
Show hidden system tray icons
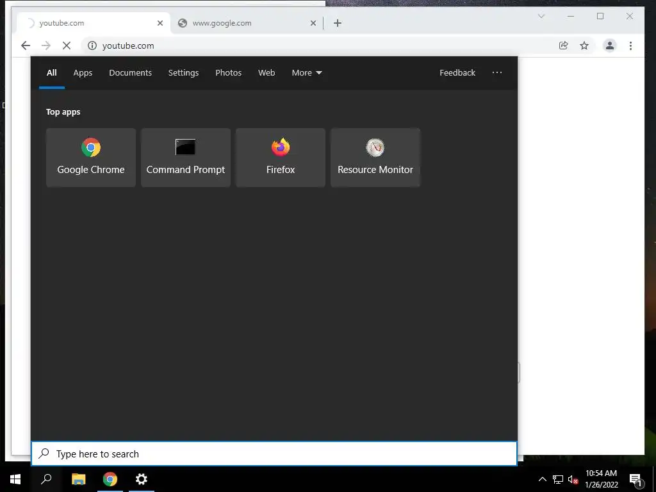(542, 479)
